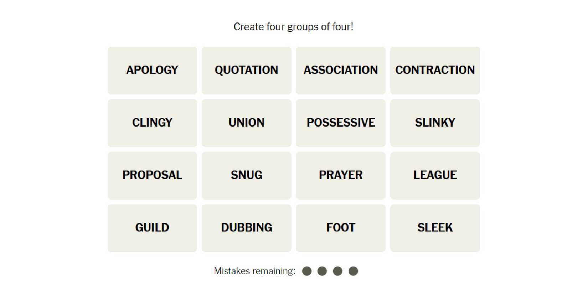This screenshot has width=588, height=294.
Task: Pick the ASSOCIATION word card
Action: coord(340,70)
